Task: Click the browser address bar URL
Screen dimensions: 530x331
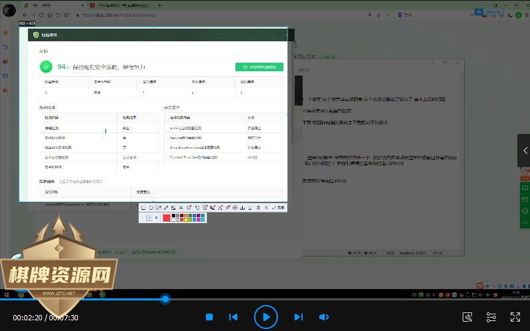Action: pyautogui.click(x=119, y=15)
